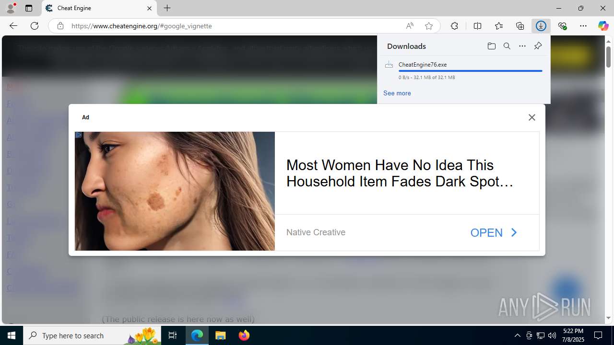
Task: Open the Collections panel
Action: coord(520,26)
